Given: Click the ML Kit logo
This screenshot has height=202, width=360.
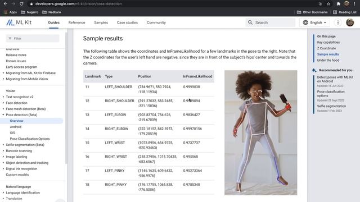Looking at the screenshot, I should [x=19, y=22].
